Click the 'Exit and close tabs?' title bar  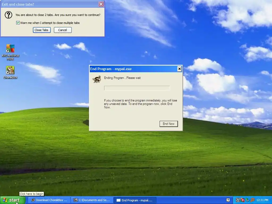pyautogui.click(x=49, y=4)
